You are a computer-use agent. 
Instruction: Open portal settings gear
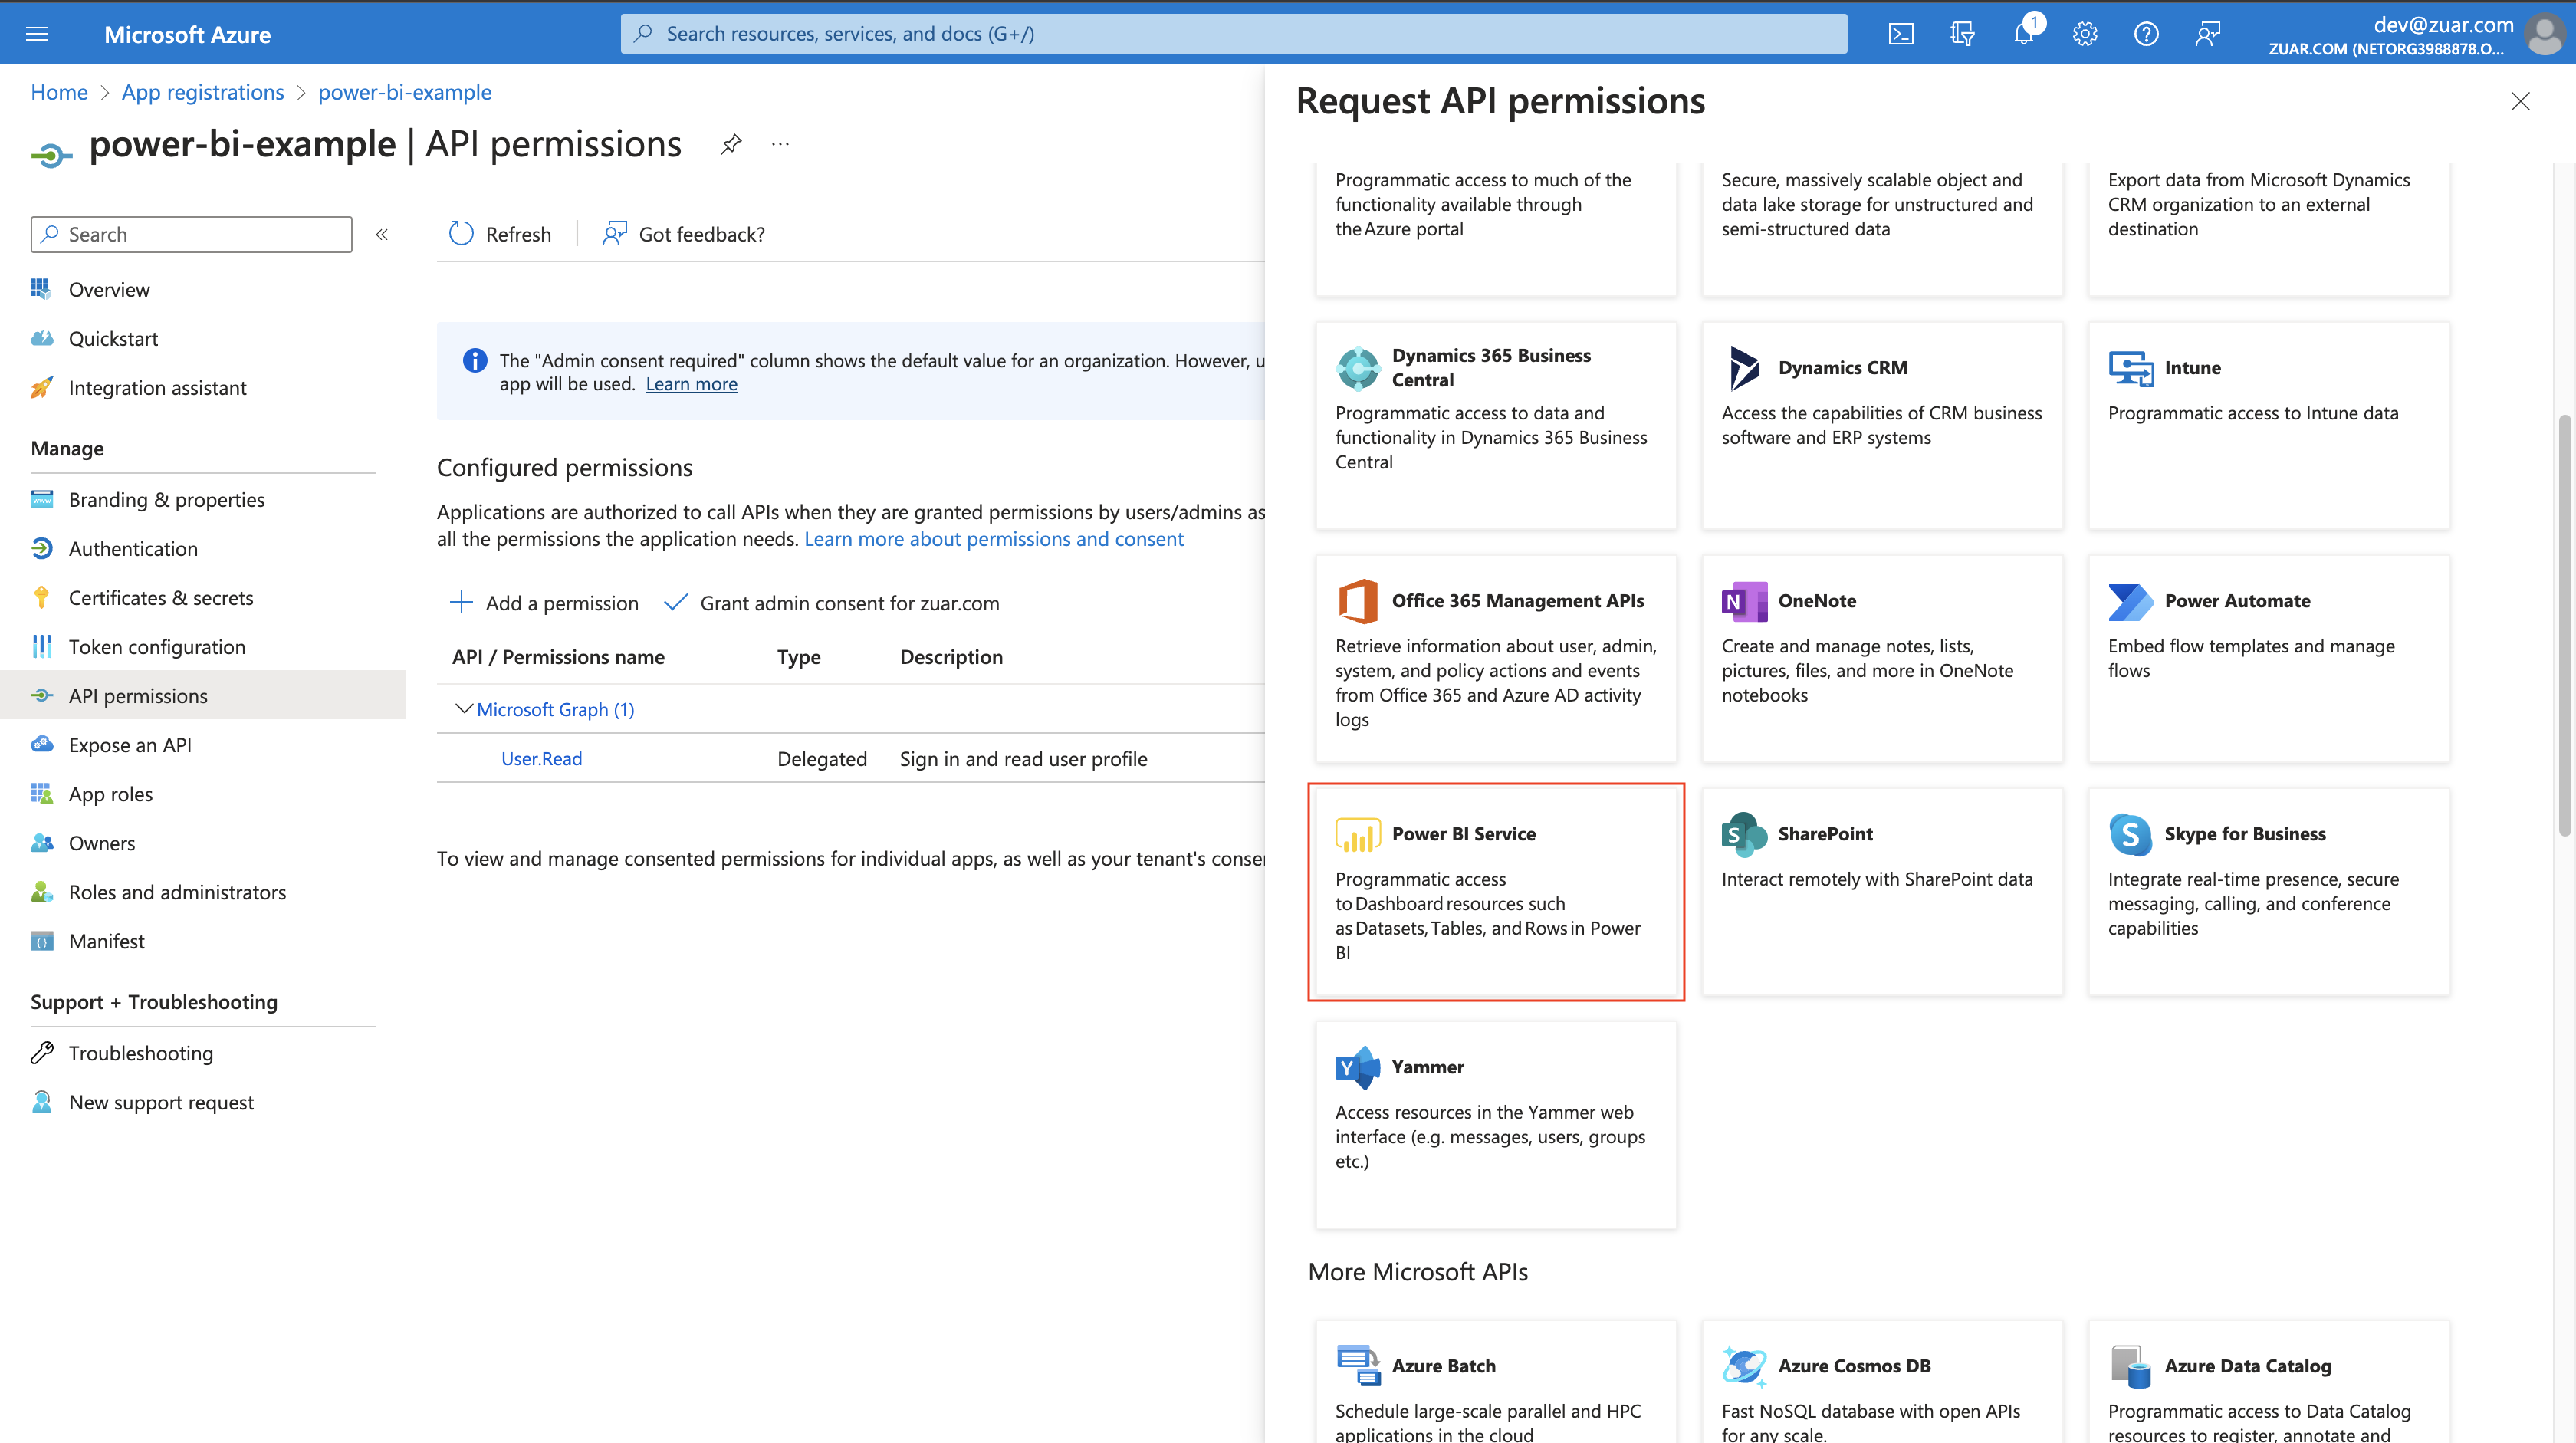(2085, 34)
